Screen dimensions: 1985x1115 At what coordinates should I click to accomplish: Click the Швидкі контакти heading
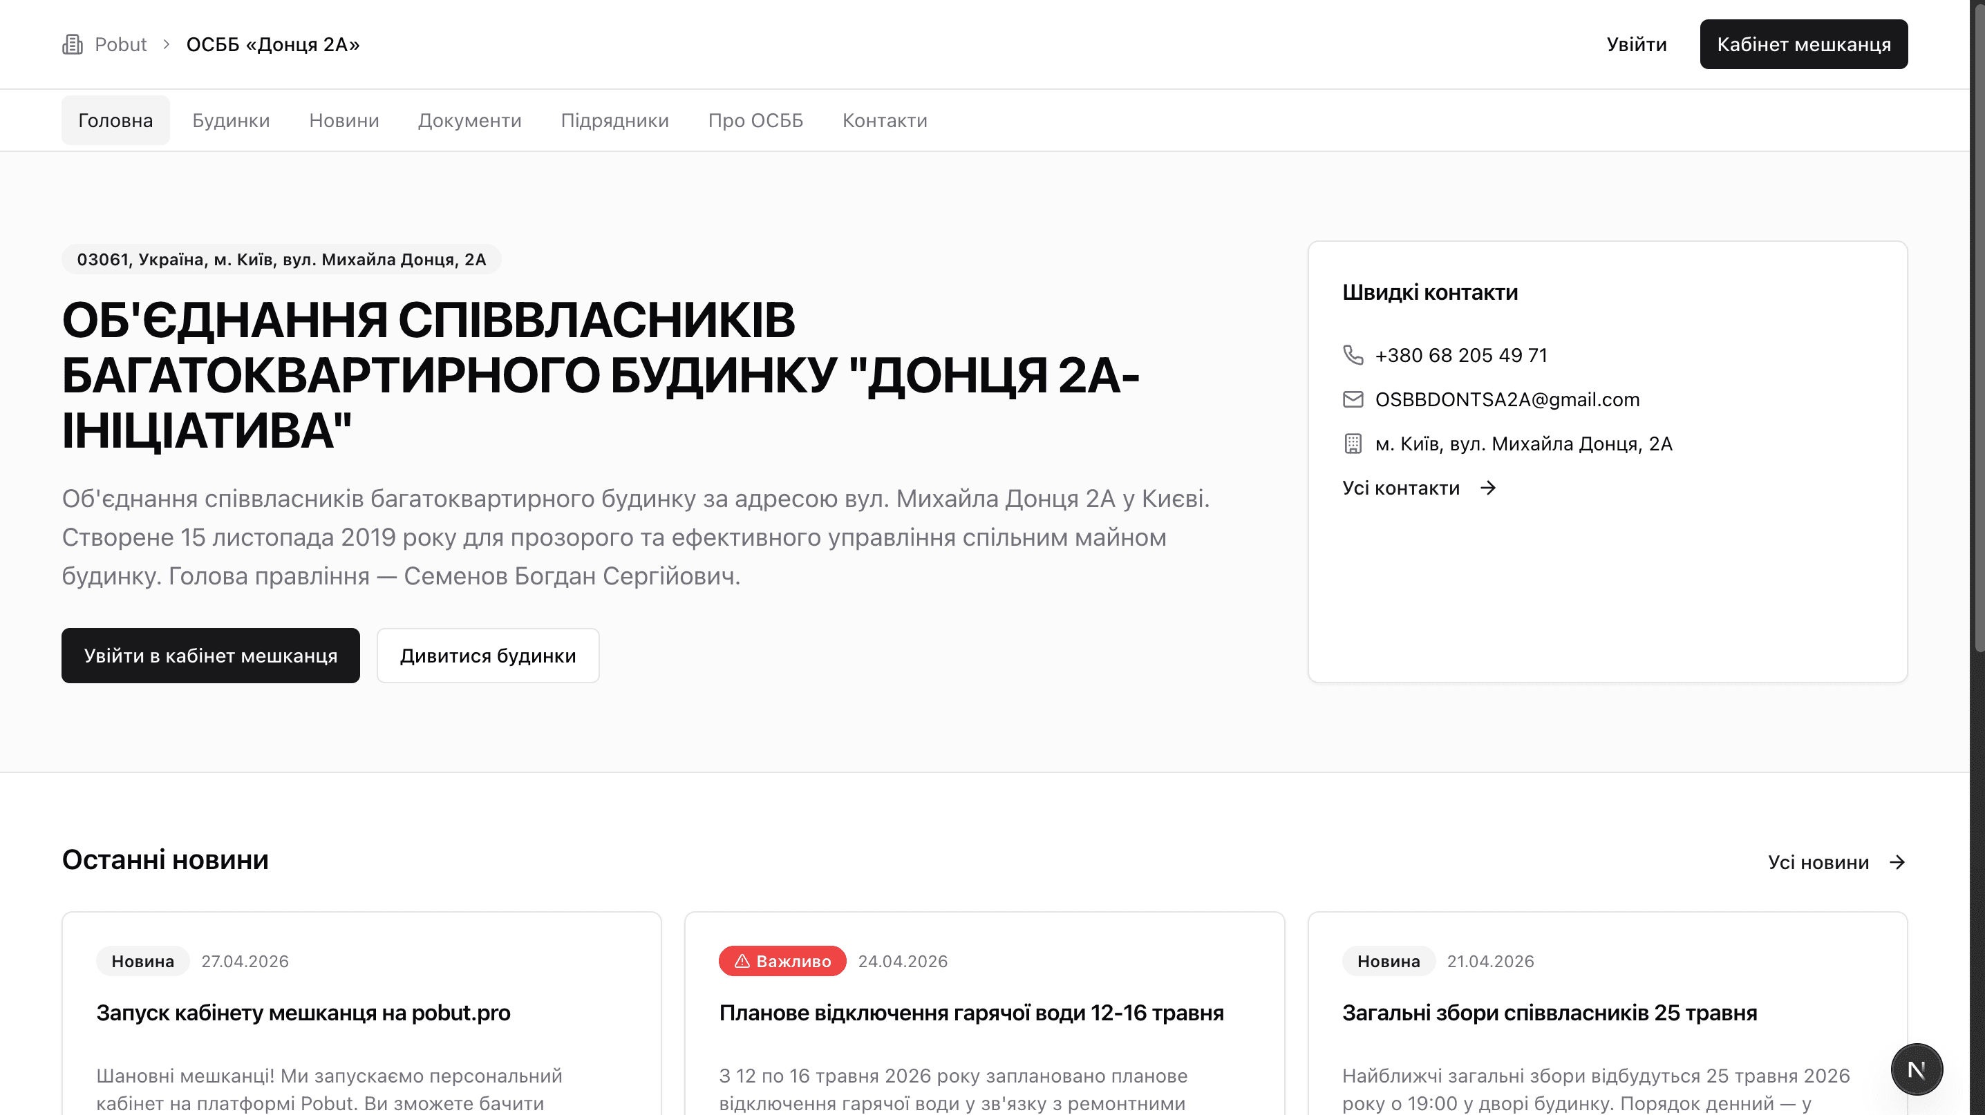[1430, 293]
